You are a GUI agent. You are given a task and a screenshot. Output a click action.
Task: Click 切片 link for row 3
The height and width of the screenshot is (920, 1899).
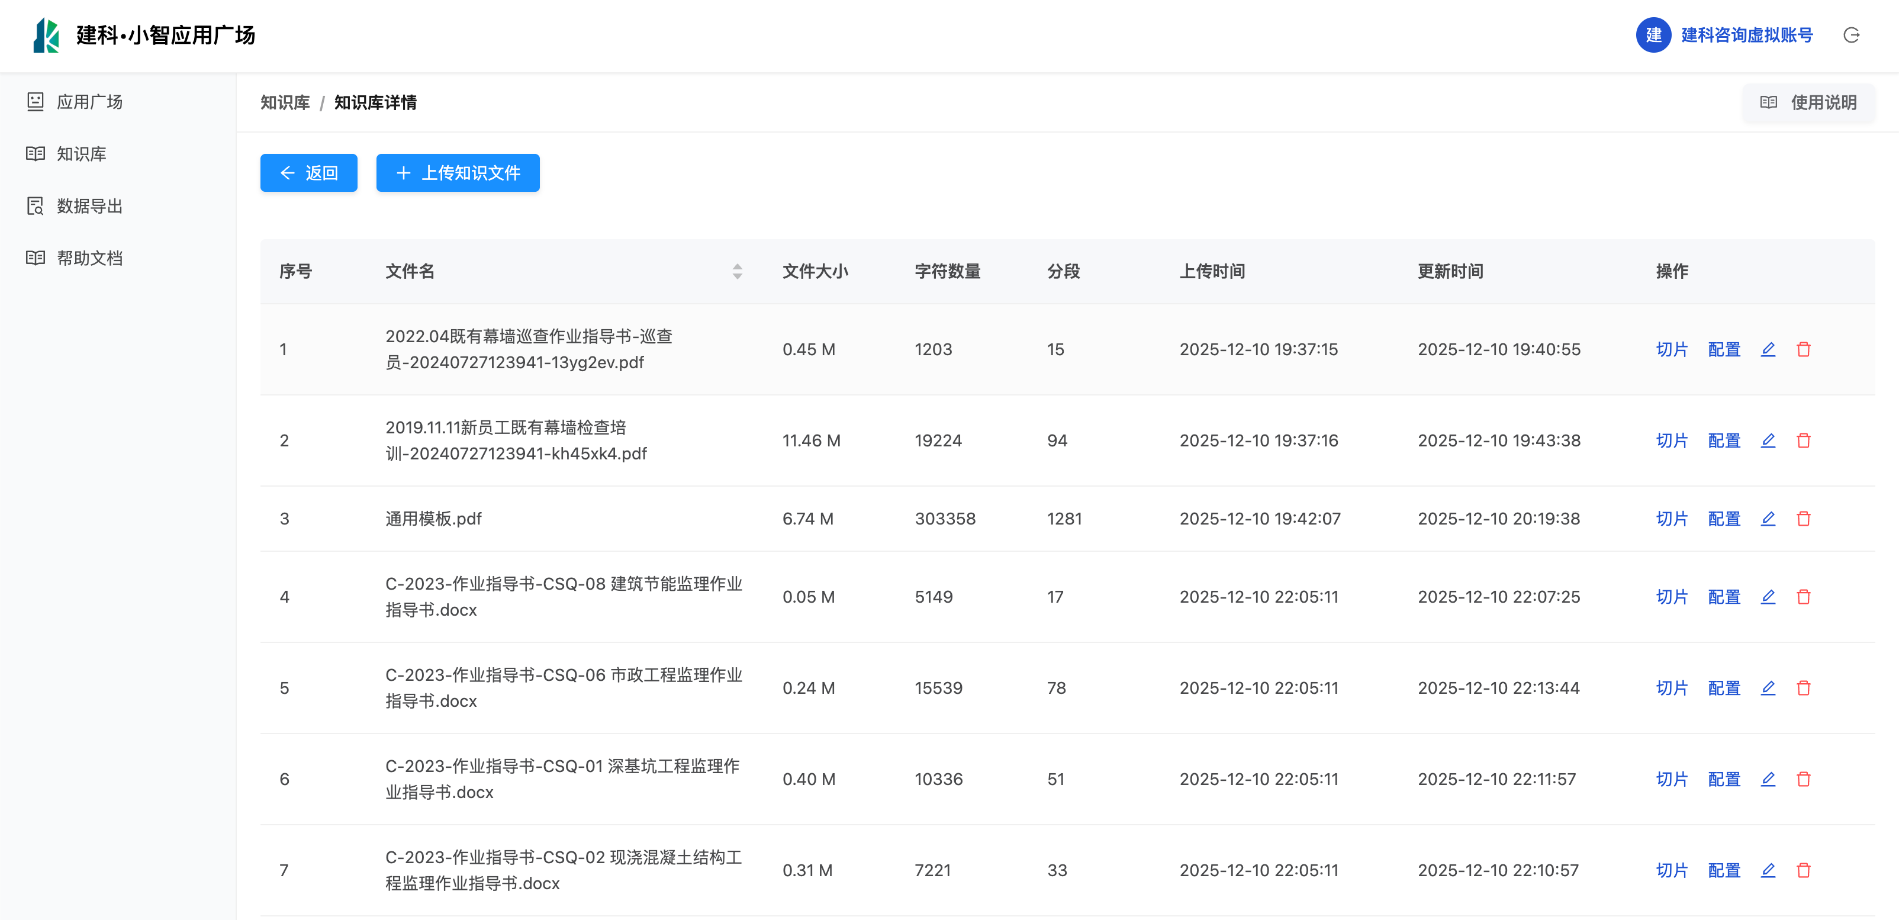pyautogui.click(x=1671, y=519)
